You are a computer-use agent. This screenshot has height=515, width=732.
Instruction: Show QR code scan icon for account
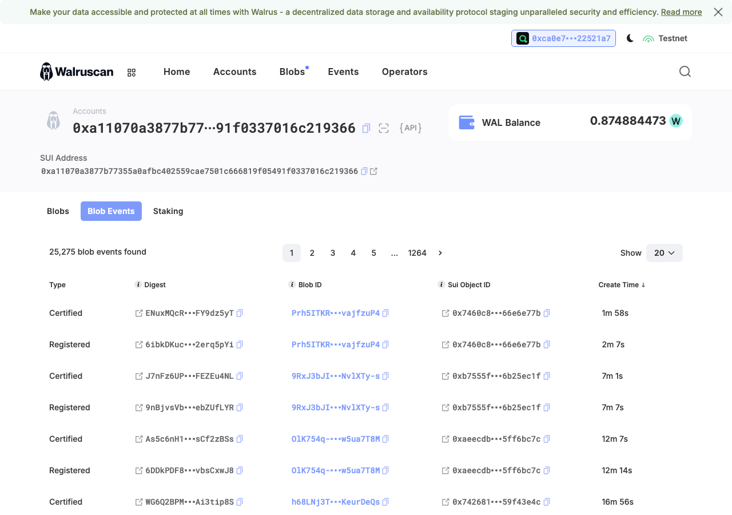tap(384, 128)
